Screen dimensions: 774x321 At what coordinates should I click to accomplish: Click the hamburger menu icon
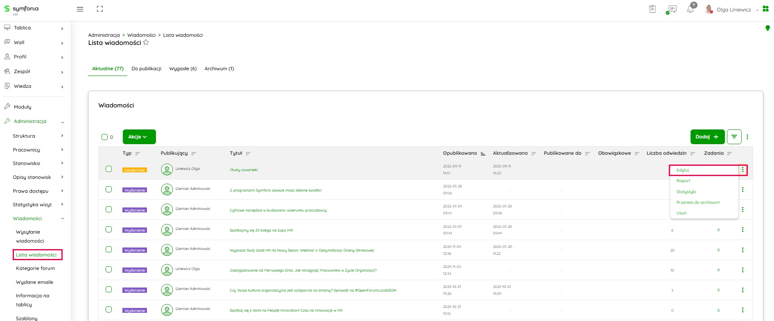[x=80, y=9]
